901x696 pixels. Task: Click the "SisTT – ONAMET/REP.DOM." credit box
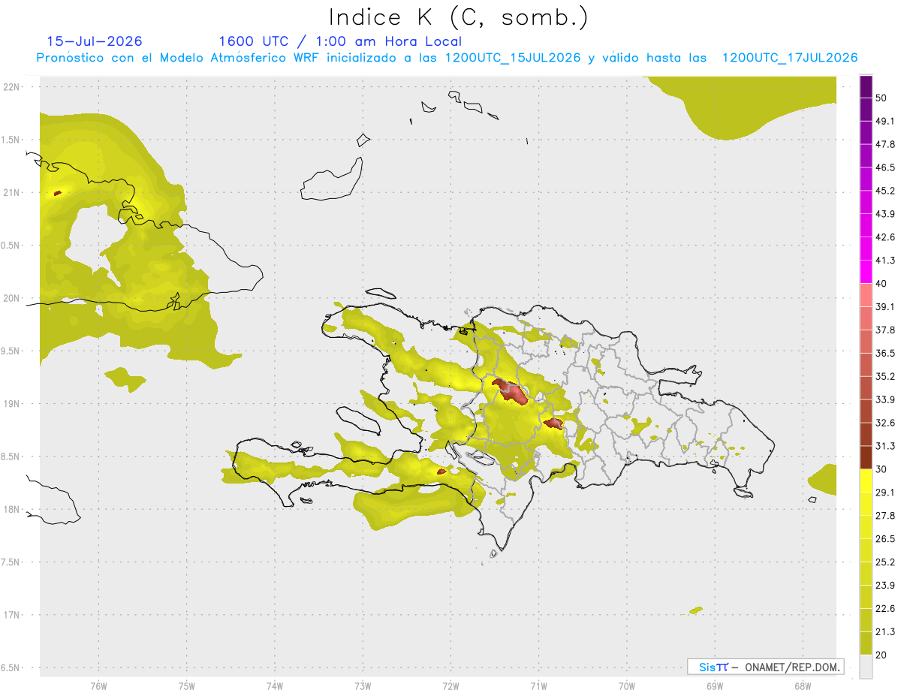(x=765, y=667)
